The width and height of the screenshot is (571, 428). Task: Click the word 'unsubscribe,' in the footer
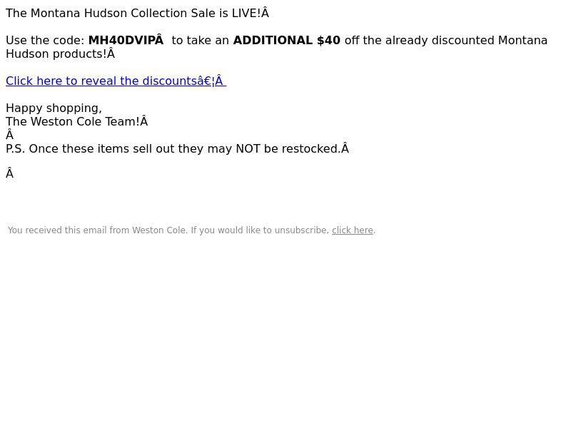tap(302, 230)
